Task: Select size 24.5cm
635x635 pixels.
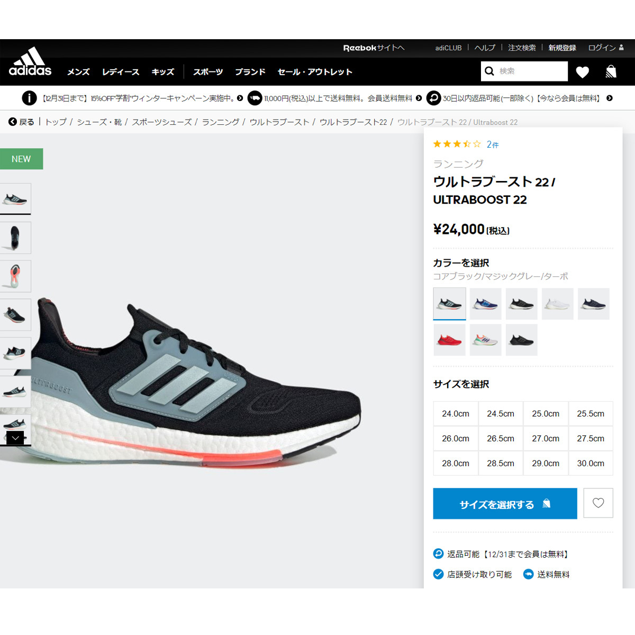Action: point(501,414)
